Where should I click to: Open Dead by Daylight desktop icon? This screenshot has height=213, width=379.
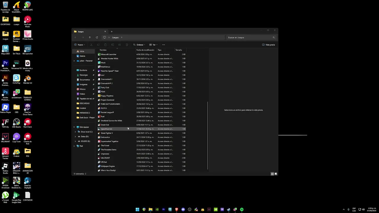point(28,183)
